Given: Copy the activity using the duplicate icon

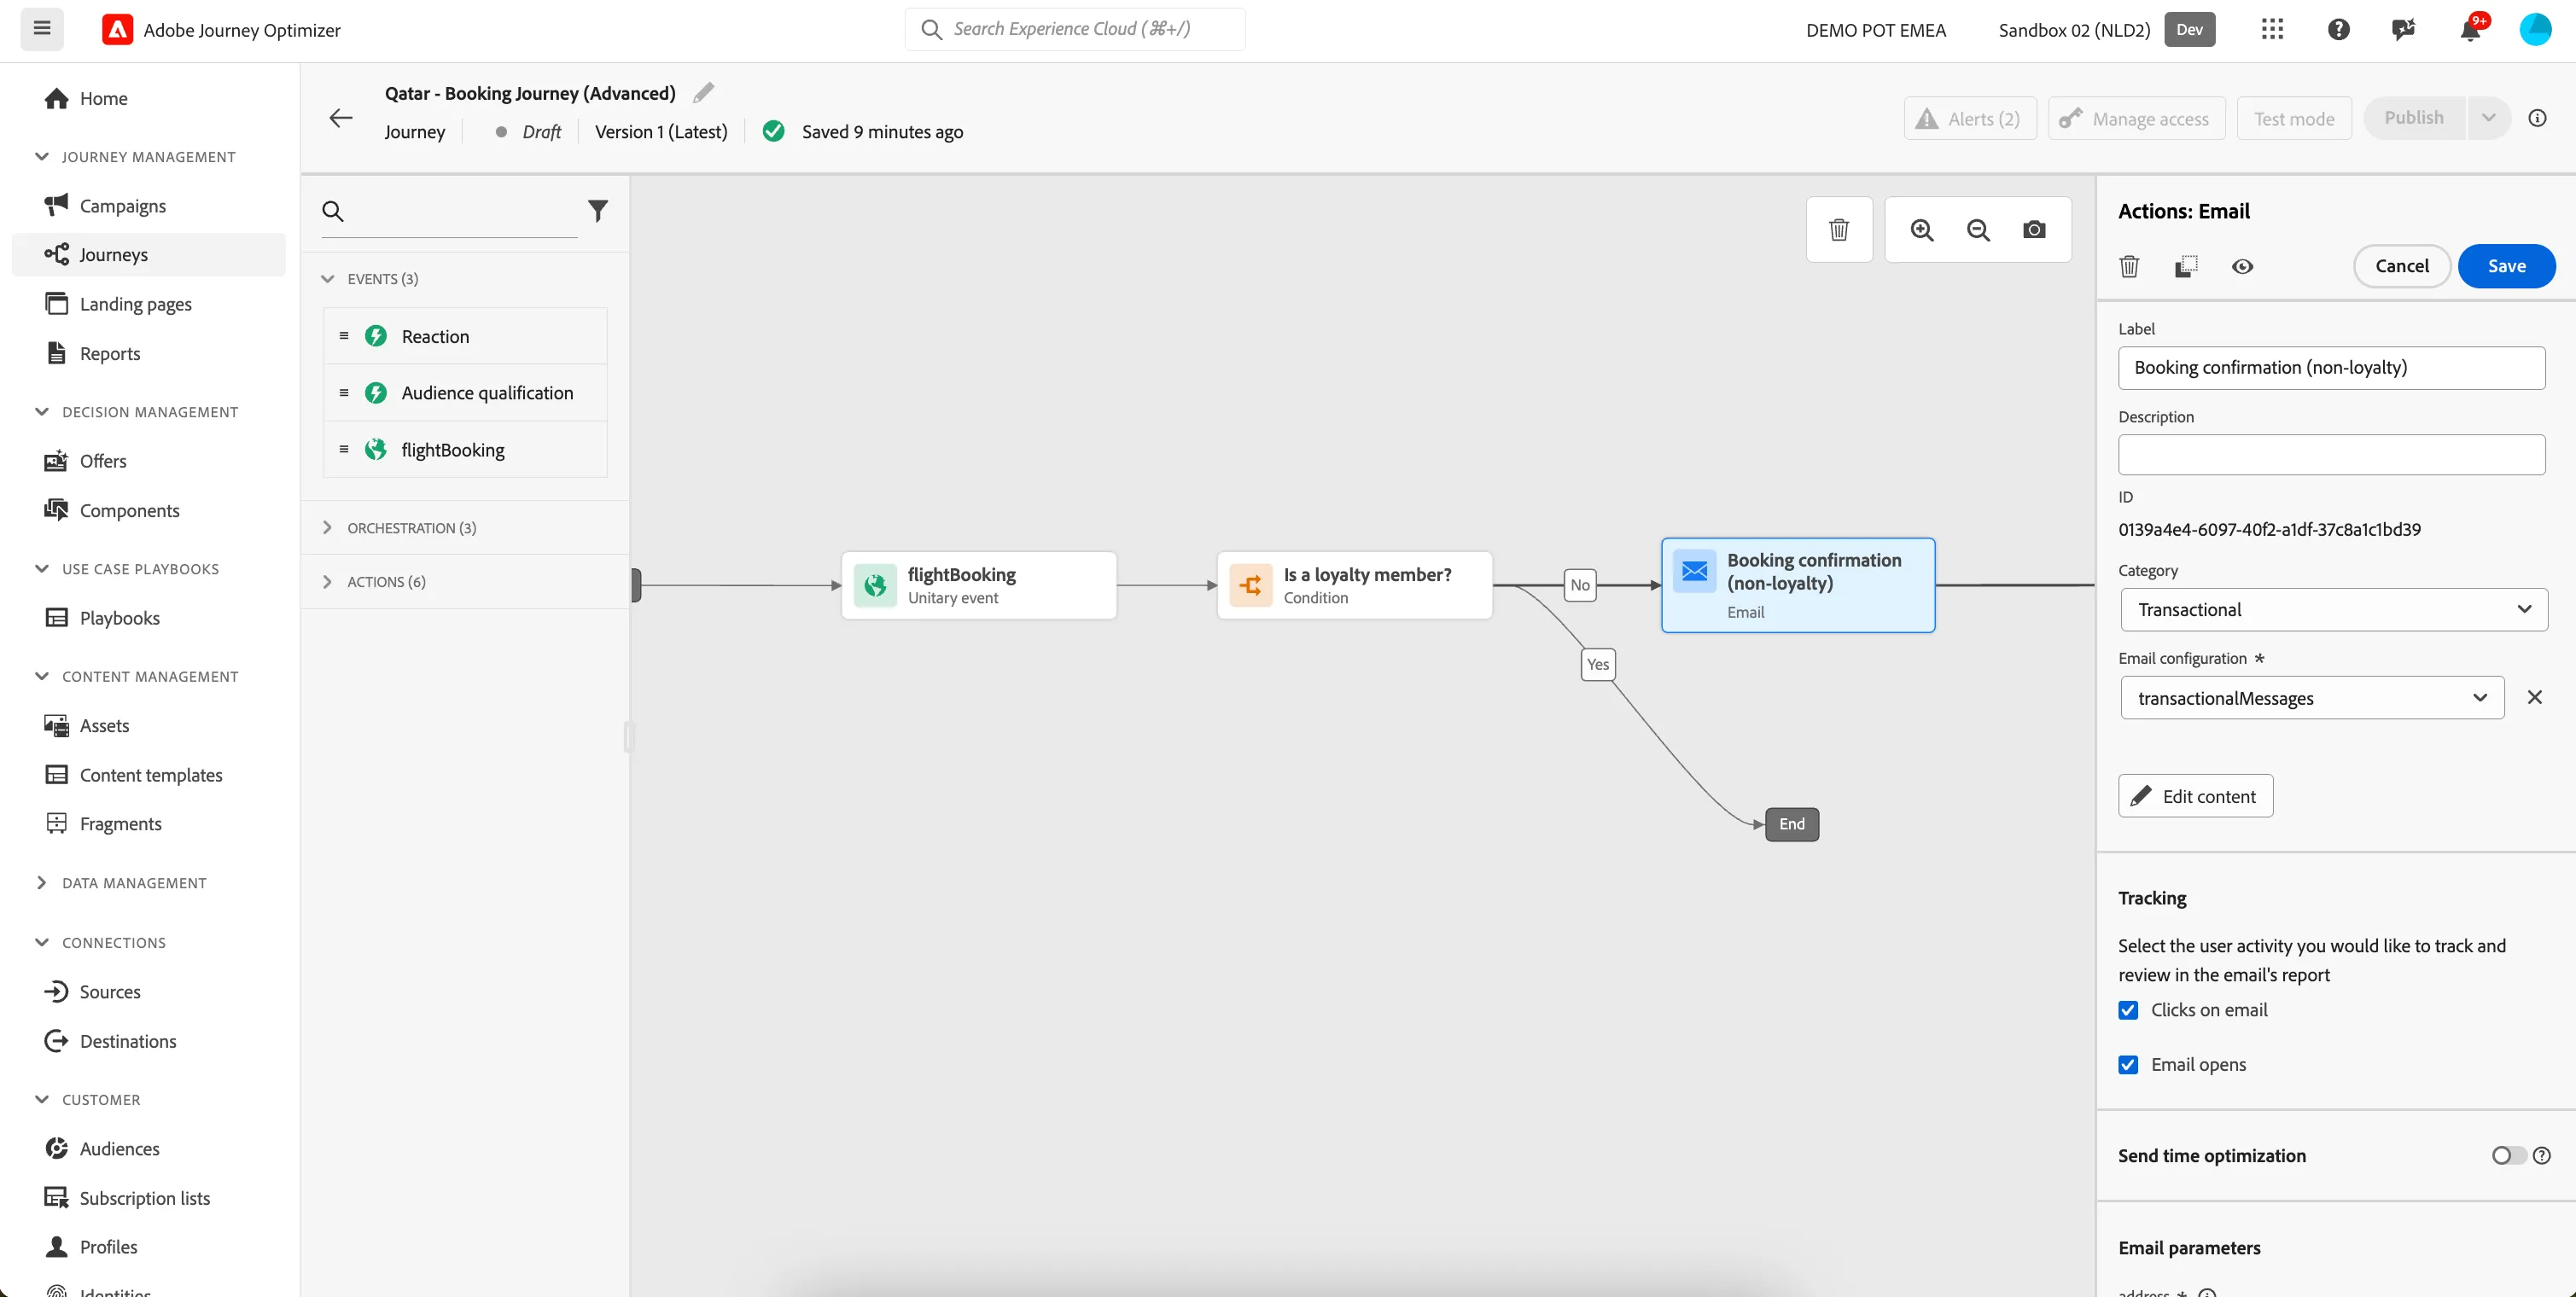Looking at the screenshot, I should [2186, 266].
